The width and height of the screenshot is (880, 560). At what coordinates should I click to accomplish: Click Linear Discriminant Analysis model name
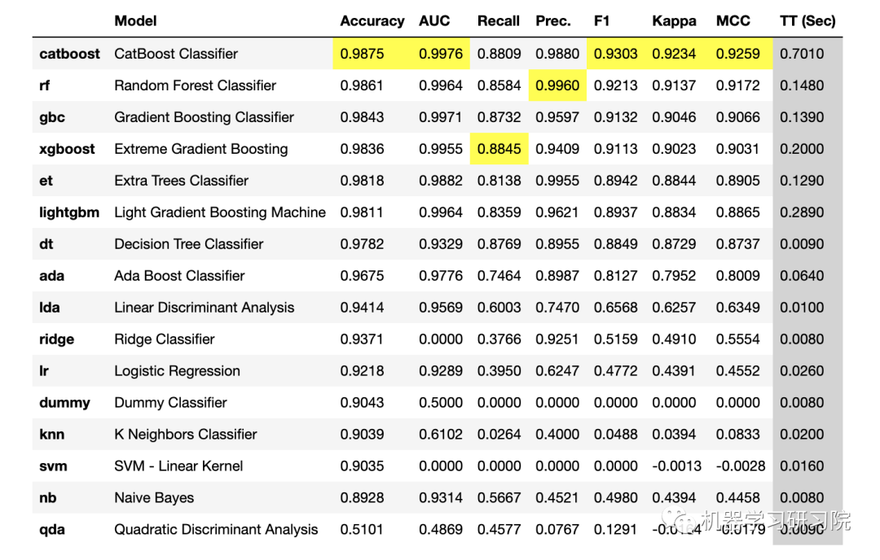(205, 307)
